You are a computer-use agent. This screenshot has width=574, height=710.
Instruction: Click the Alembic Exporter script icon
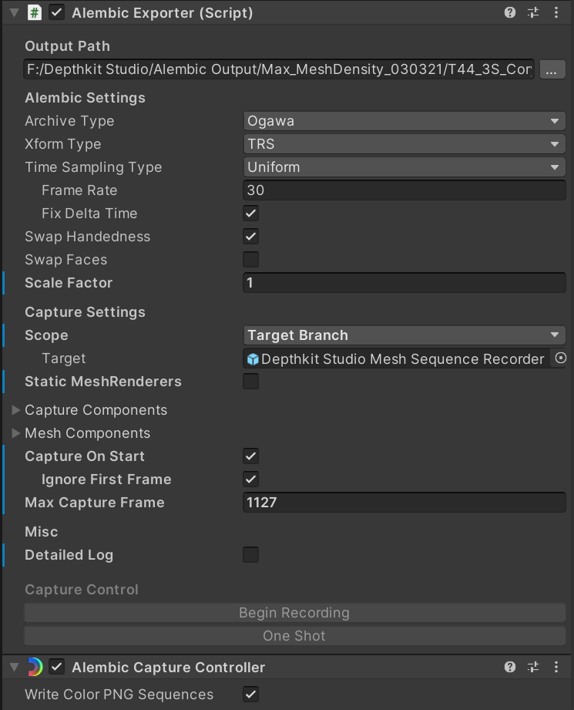coord(34,13)
